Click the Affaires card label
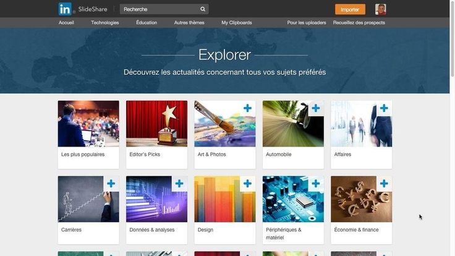455x256 pixels. click(x=342, y=155)
